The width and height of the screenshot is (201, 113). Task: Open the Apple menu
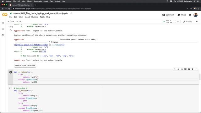tap(3, 1)
